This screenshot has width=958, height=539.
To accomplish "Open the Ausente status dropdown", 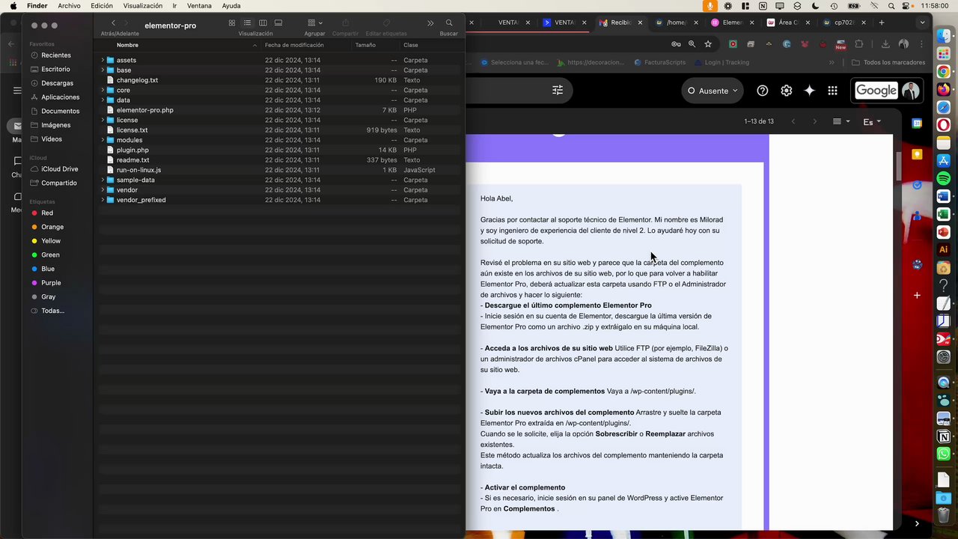I will tap(712, 91).
